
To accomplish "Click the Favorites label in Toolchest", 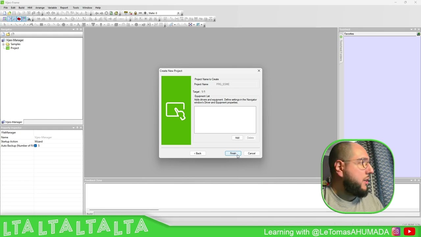I will tap(349, 34).
